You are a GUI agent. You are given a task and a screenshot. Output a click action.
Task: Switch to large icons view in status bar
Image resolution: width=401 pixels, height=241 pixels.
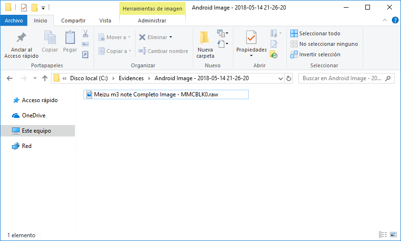pos(393,235)
